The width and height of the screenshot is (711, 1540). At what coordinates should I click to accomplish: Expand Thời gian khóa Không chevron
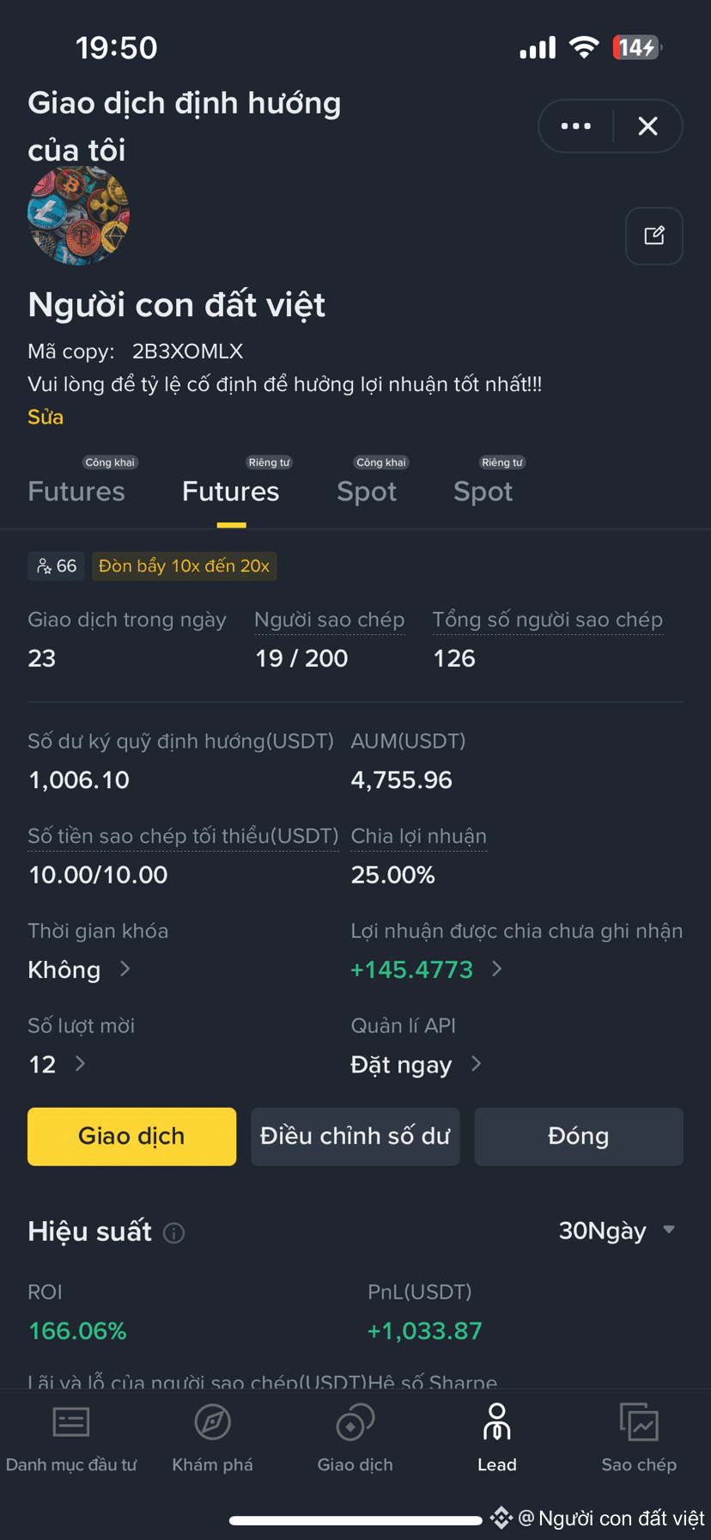point(125,969)
